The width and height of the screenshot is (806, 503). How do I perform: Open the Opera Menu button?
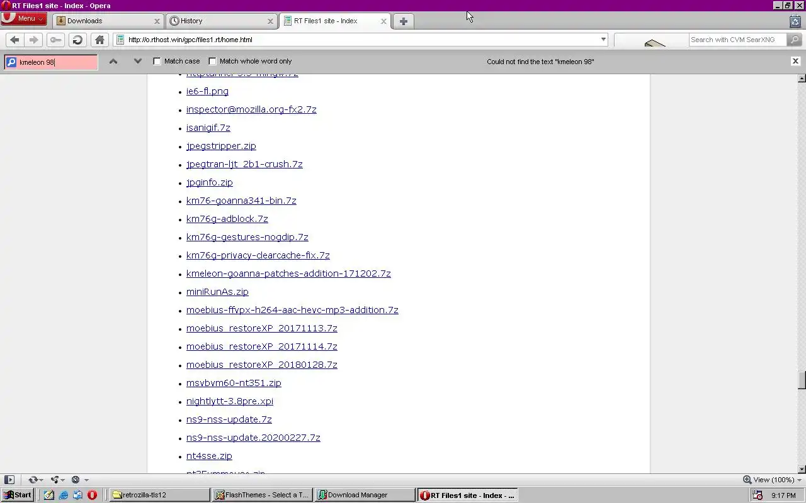[23, 19]
